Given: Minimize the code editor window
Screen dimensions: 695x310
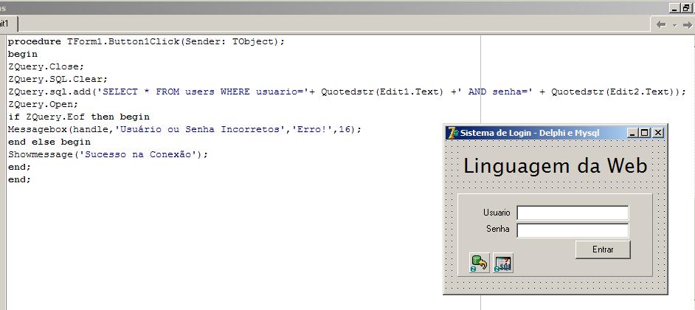Looking at the screenshot, I should (x=674, y=8).
